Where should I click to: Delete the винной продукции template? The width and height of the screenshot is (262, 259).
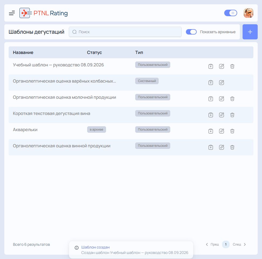point(232,147)
